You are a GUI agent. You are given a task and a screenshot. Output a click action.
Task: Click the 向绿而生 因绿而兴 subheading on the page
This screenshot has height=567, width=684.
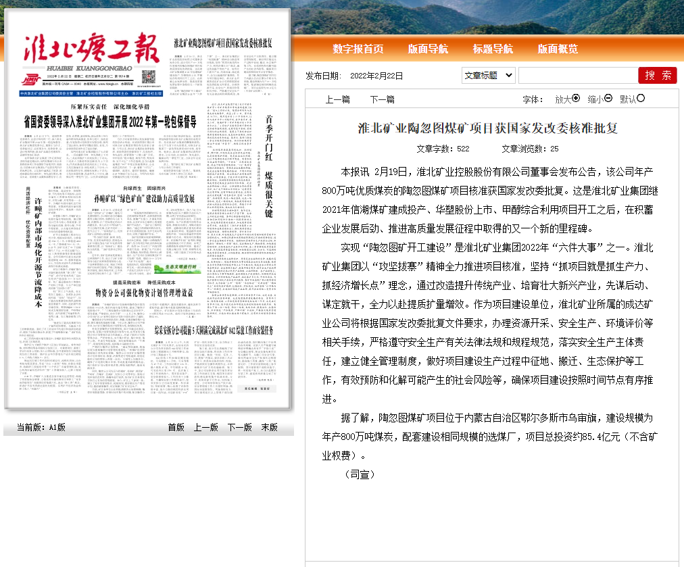point(145,189)
